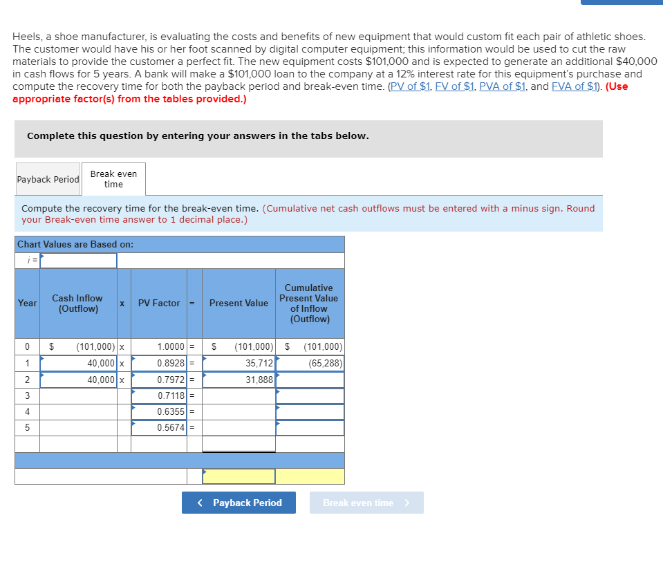Click the PV Factor column header

point(159,303)
